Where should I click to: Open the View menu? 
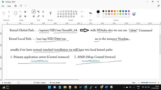pos(9,6)
